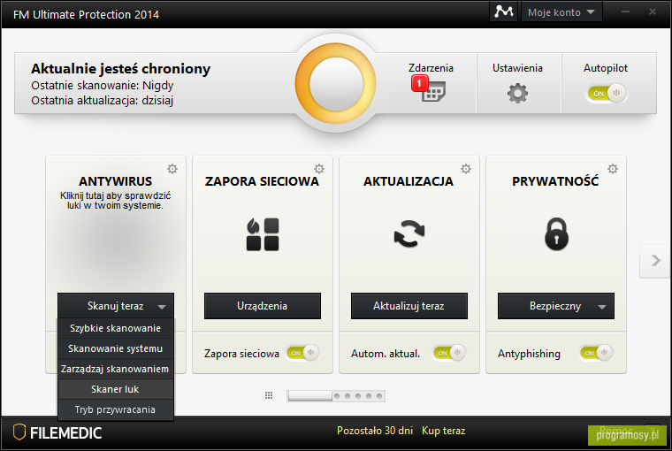672x451 pixels.
Task: Click the small gear on ANTYWIRUS card
Action: click(x=172, y=169)
